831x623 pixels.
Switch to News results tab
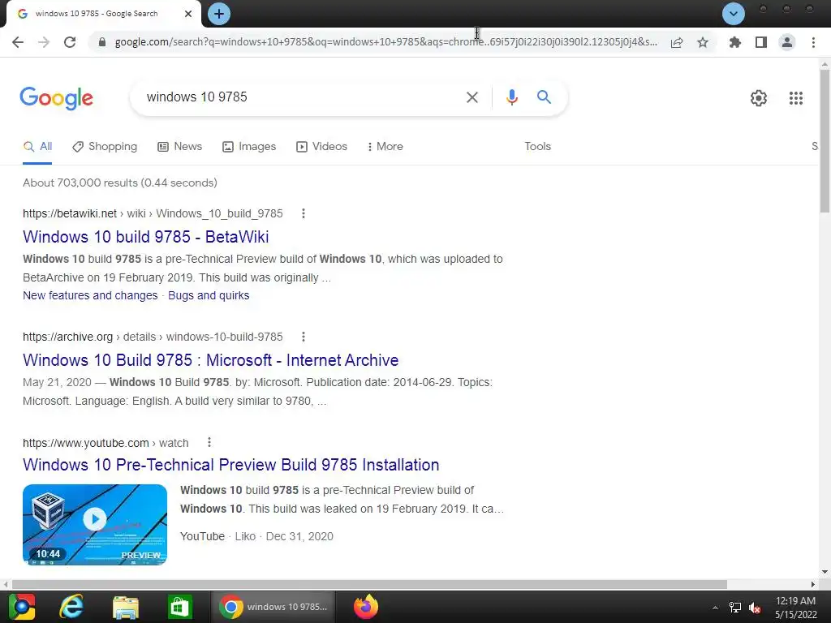coord(180,147)
